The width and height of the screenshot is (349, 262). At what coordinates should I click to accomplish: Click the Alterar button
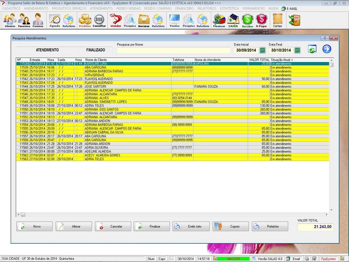coord(74,226)
